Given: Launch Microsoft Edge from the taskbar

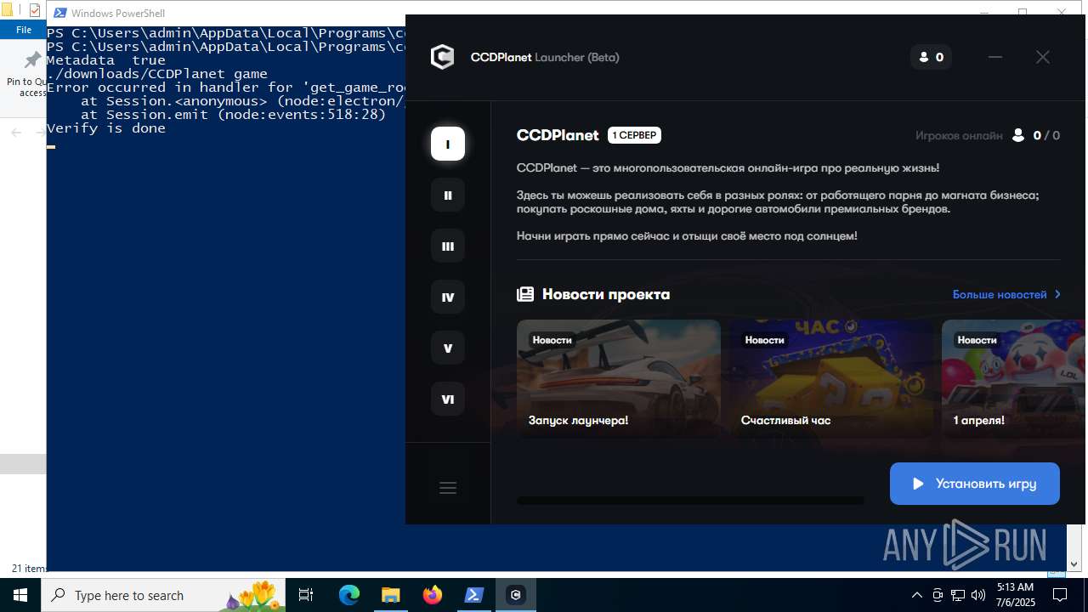Looking at the screenshot, I should click(349, 595).
